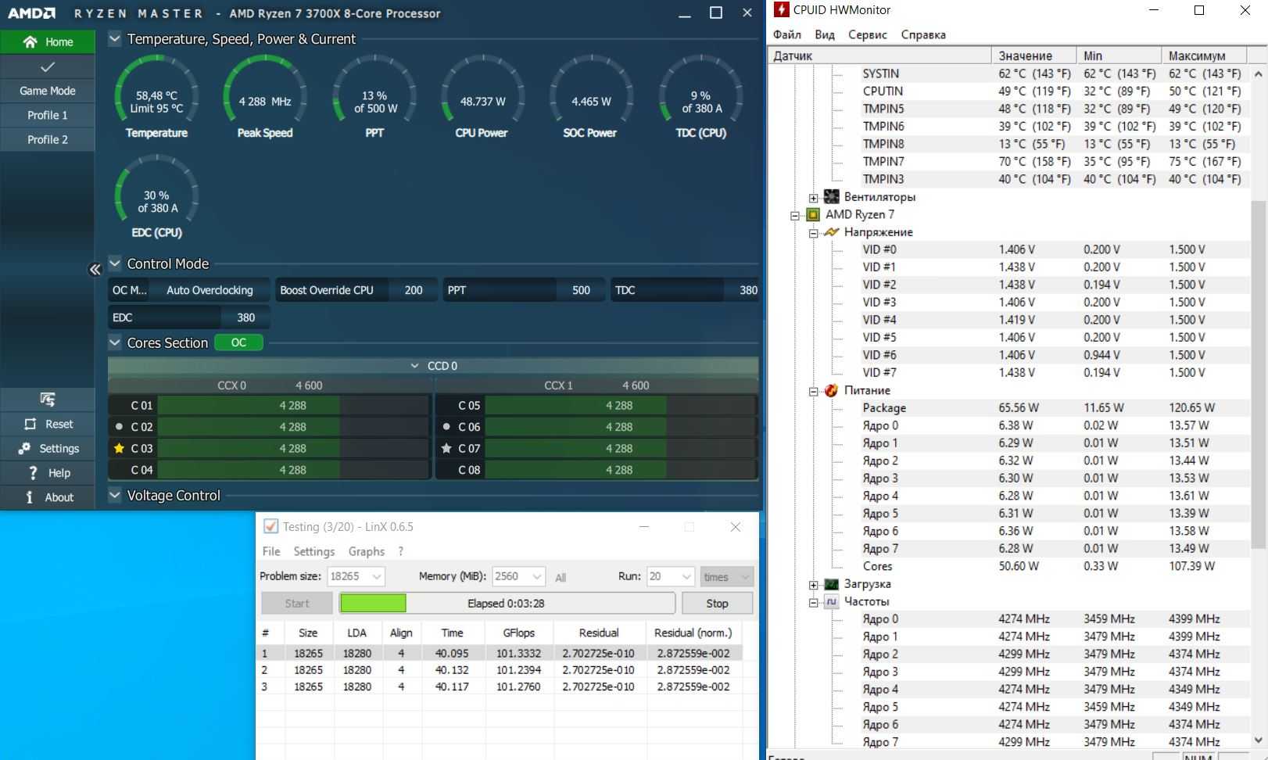
Task: Select Auto Overclocking control mode
Action: 210,290
